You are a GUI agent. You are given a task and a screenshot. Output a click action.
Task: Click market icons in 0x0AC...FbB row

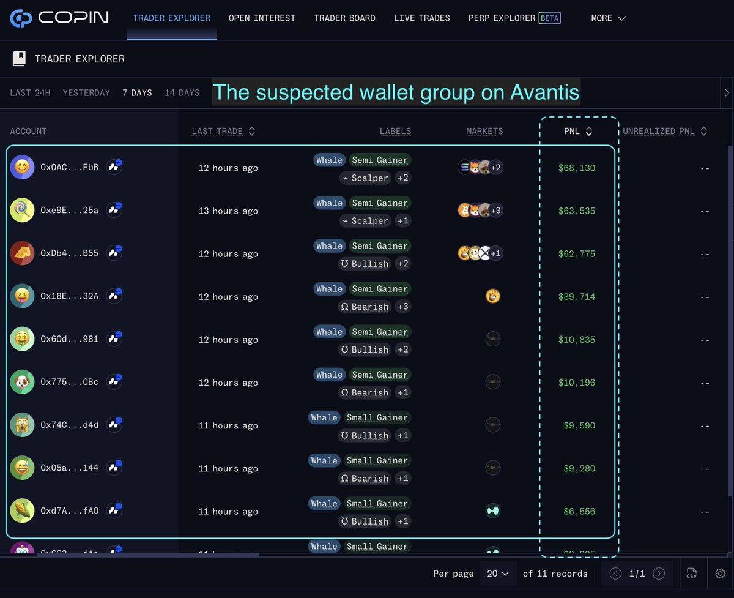click(480, 168)
